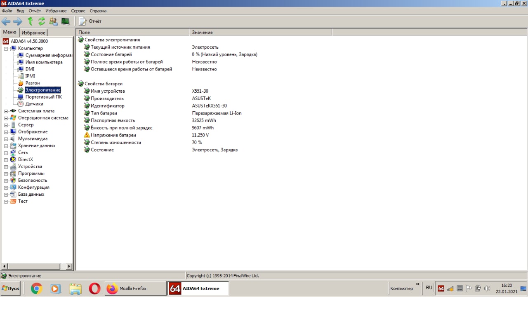This screenshot has height=312, width=528.
Task: Click the green graph monitor toolbar icon
Action: pyautogui.click(x=65, y=21)
